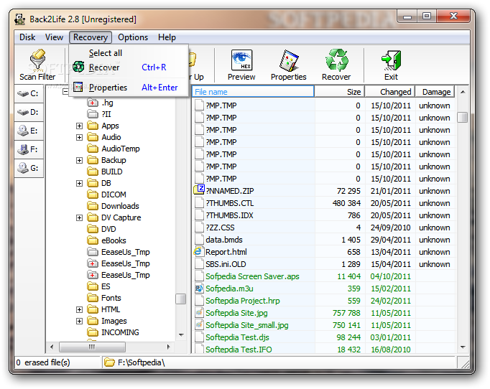Click the .hg deleted folder icon
Screen dimensions: 490x389
pos(93,103)
